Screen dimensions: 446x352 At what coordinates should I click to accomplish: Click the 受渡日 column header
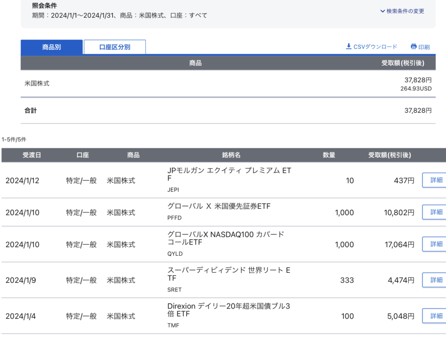32,155
